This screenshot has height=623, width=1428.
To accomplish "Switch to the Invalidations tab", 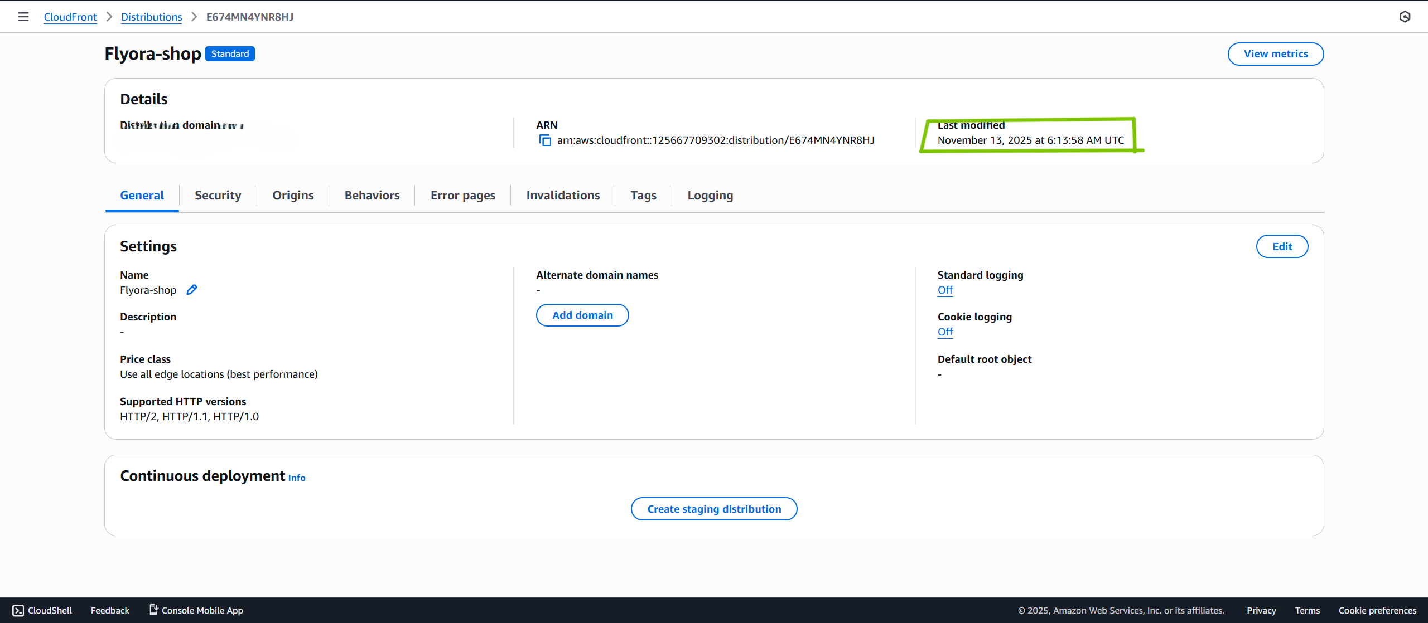I will tap(563, 195).
